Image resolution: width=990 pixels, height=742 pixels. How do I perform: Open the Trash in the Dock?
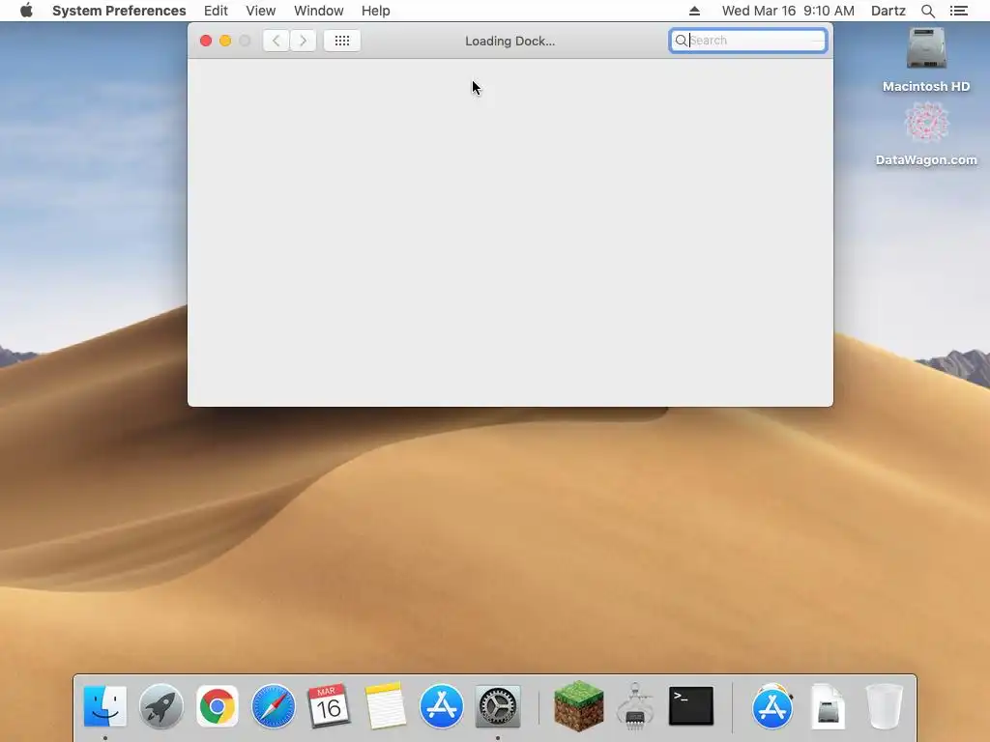[x=884, y=706]
